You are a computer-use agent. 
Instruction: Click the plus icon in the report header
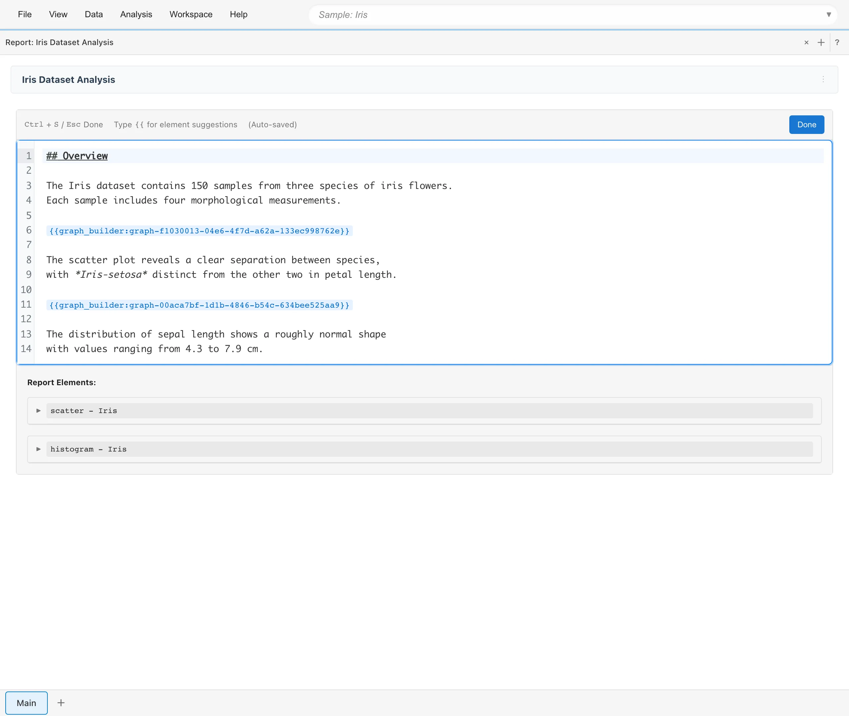point(821,43)
